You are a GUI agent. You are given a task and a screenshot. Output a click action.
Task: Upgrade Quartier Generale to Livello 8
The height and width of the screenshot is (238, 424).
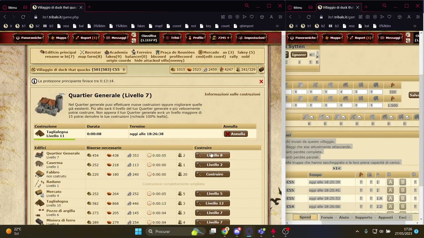pos(212,155)
